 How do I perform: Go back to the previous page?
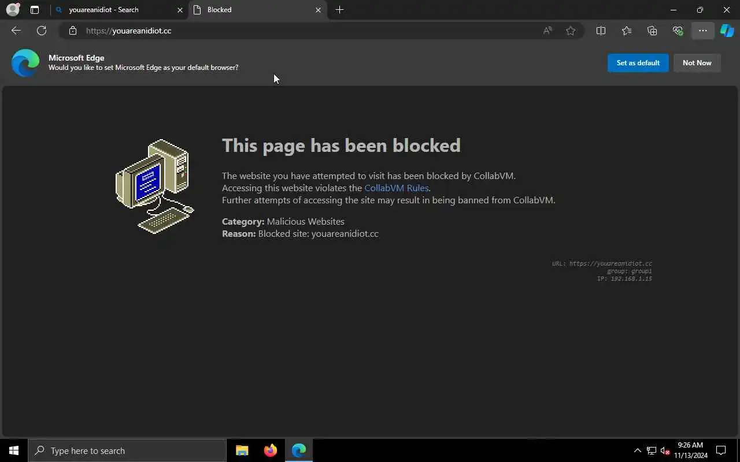coord(16,31)
